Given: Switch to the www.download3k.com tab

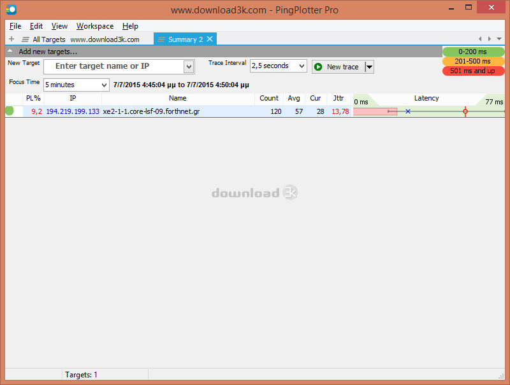Looking at the screenshot, I should (x=105, y=39).
